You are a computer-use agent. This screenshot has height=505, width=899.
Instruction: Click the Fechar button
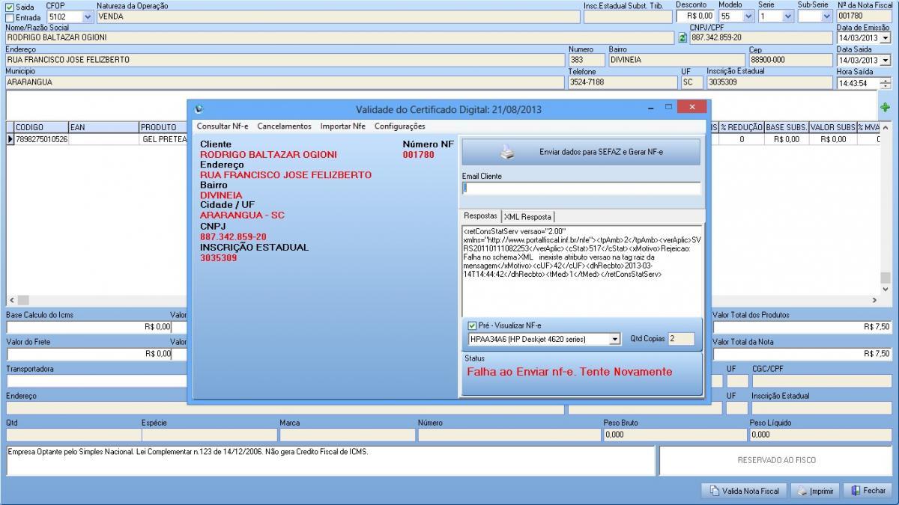(x=868, y=491)
